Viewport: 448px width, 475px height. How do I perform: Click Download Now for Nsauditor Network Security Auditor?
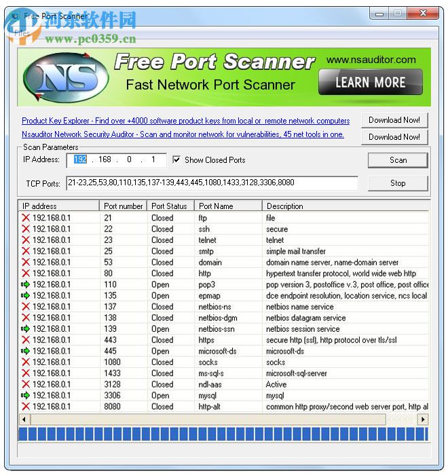click(x=394, y=137)
